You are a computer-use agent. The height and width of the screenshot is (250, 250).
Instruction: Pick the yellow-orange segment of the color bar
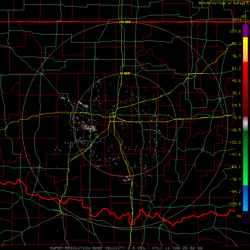point(245,49)
